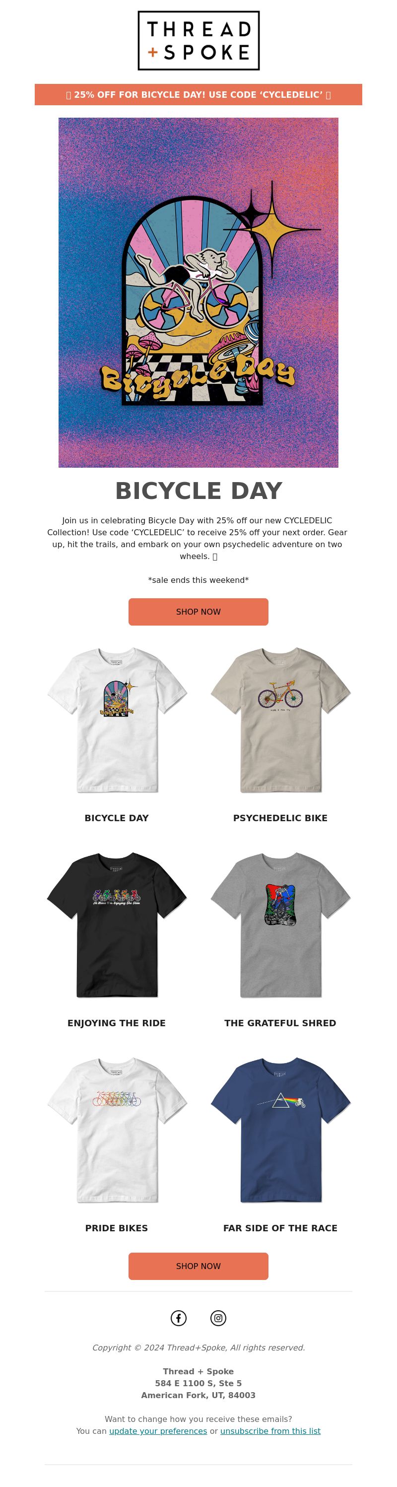397x1487 pixels.
Task: Click unsubscribe from this list link
Action: [270, 1431]
